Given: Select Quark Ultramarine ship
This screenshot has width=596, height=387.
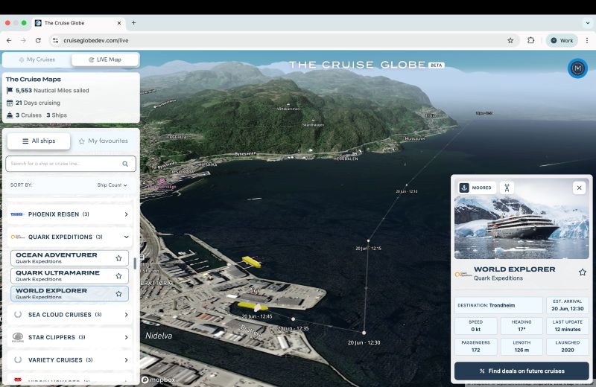Looking at the screenshot, I should click(x=69, y=275).
